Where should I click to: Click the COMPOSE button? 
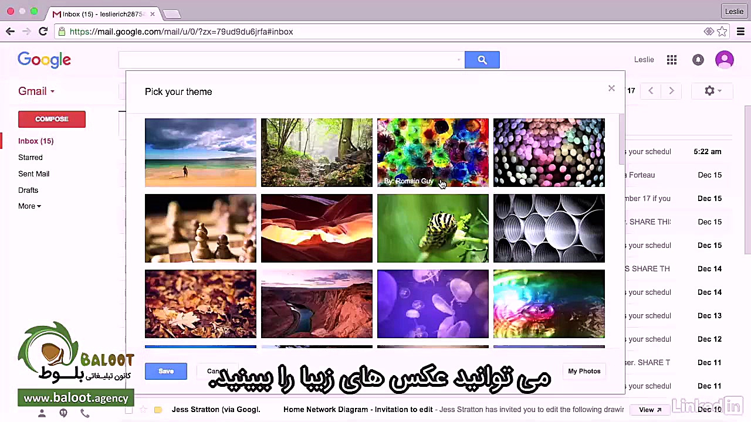coord(52,119)
